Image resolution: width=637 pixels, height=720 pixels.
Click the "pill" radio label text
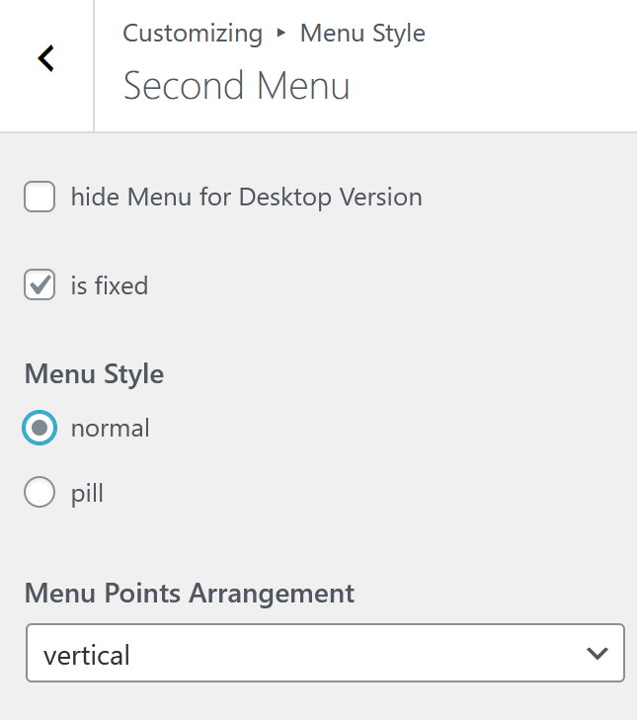[x=87, y=493]
